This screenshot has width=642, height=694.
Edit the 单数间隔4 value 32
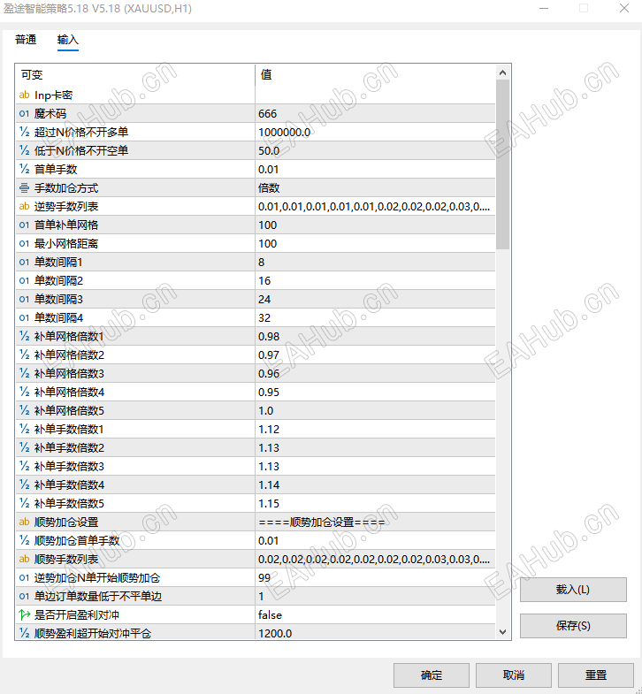(x=376, y=318)
